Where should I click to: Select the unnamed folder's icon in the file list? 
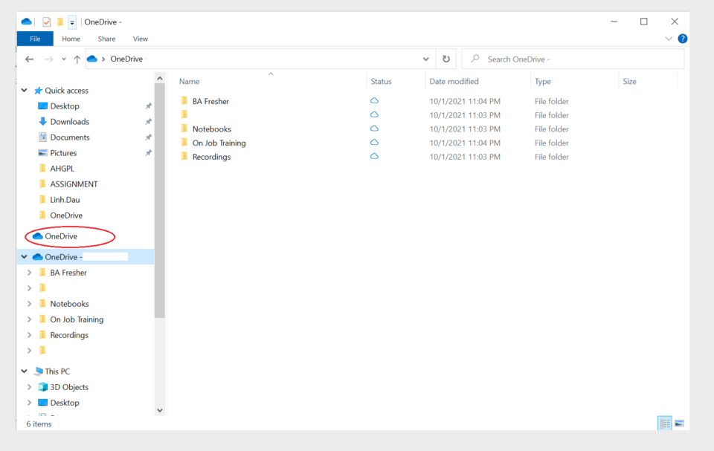(x=184, y=114)
